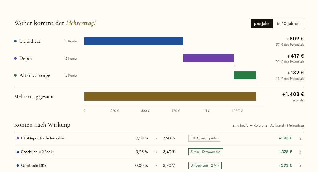318x172 pixels.
Task: Expand the Girokonto DKB row chevron
Action: click(300, 166)
